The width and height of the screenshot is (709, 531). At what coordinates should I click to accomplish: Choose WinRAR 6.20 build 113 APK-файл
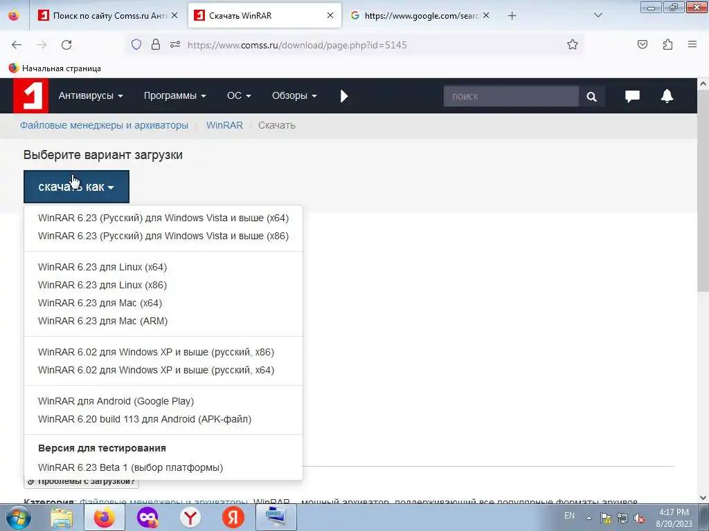(x=145, y=419)
